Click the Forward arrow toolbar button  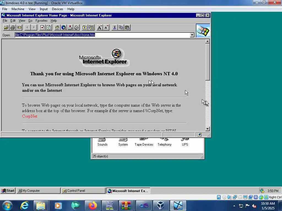(34, 27)
